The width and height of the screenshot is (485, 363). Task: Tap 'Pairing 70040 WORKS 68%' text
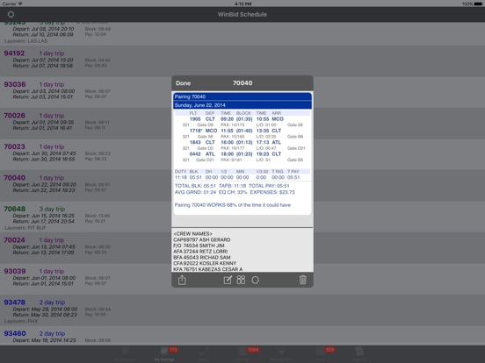[x=233, y=205]
